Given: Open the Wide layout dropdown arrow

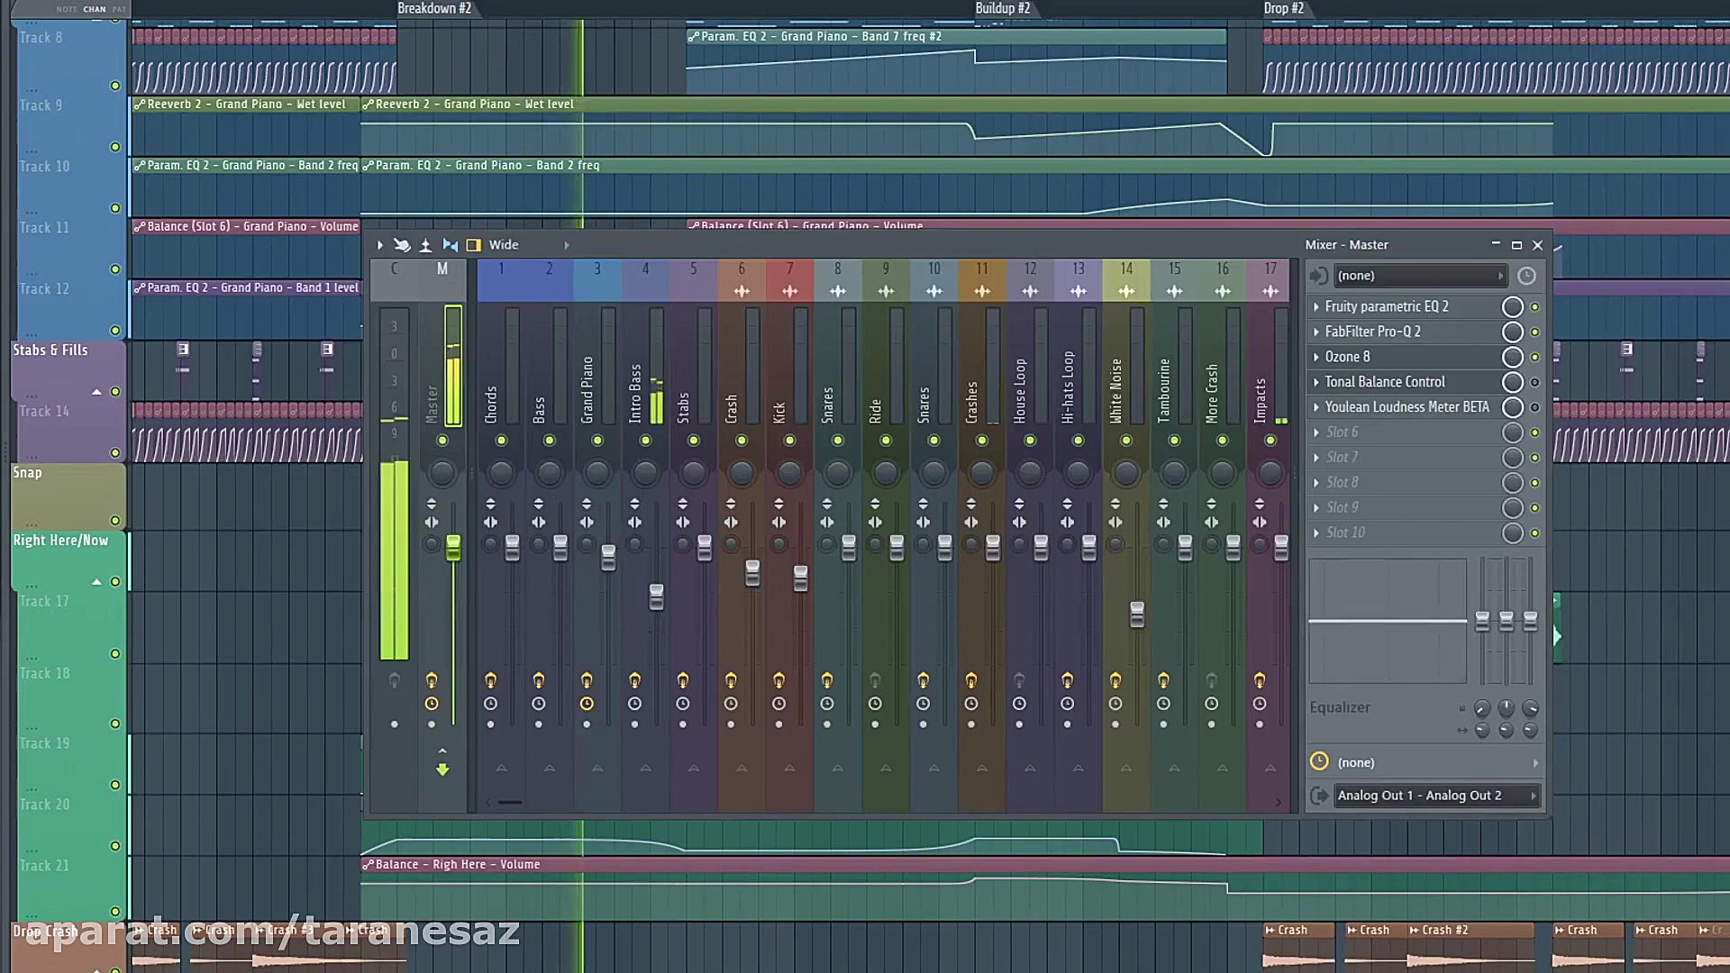Looking at the screenshot, I should [x=568, y=244].
